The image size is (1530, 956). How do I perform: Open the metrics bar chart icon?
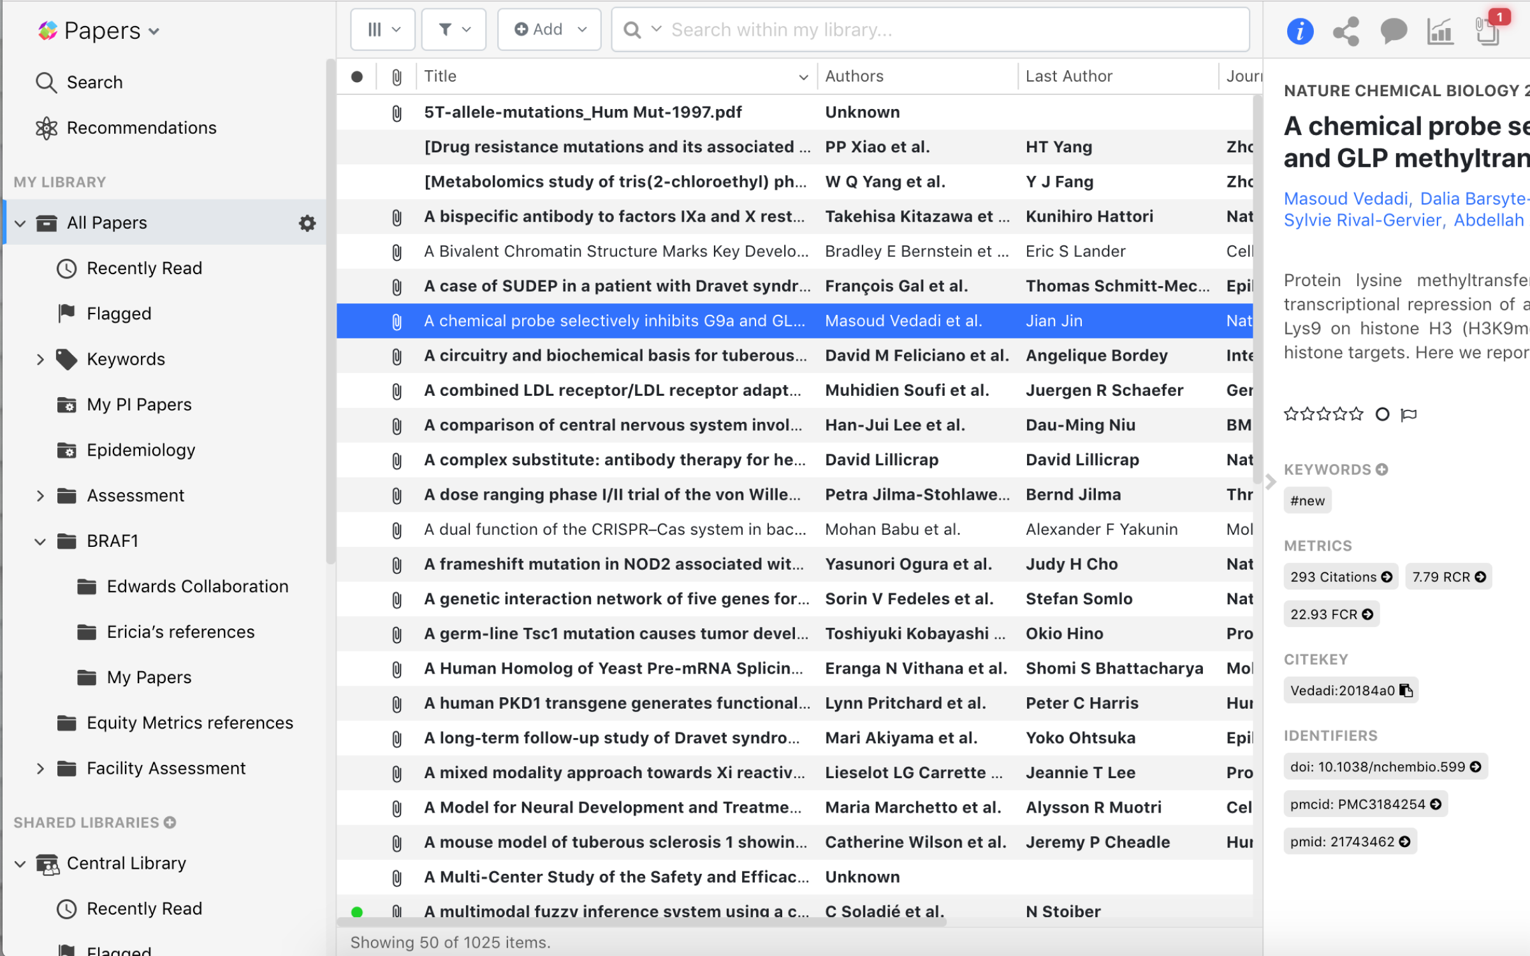point(1440,31)
